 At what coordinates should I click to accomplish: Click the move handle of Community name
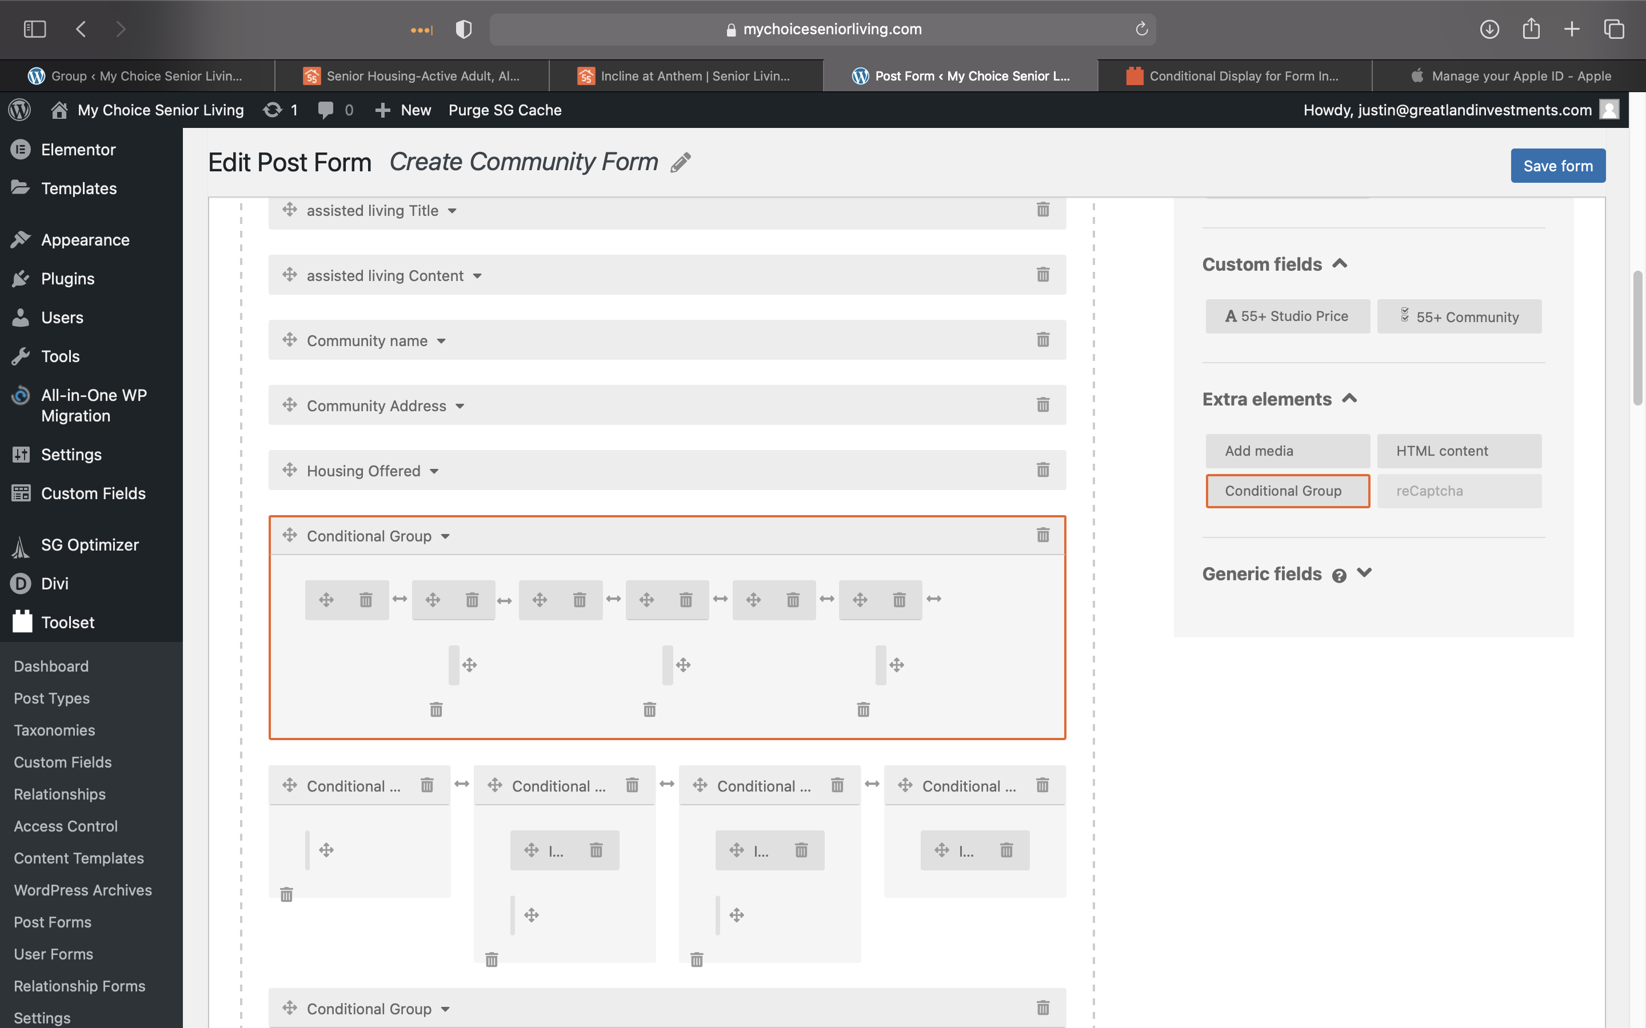click(290, 339)
